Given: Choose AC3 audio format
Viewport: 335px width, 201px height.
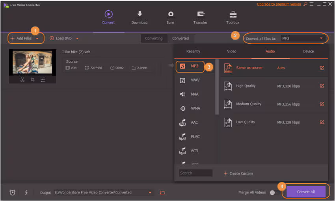Looking at the screenshot, I should coord(189,151).
